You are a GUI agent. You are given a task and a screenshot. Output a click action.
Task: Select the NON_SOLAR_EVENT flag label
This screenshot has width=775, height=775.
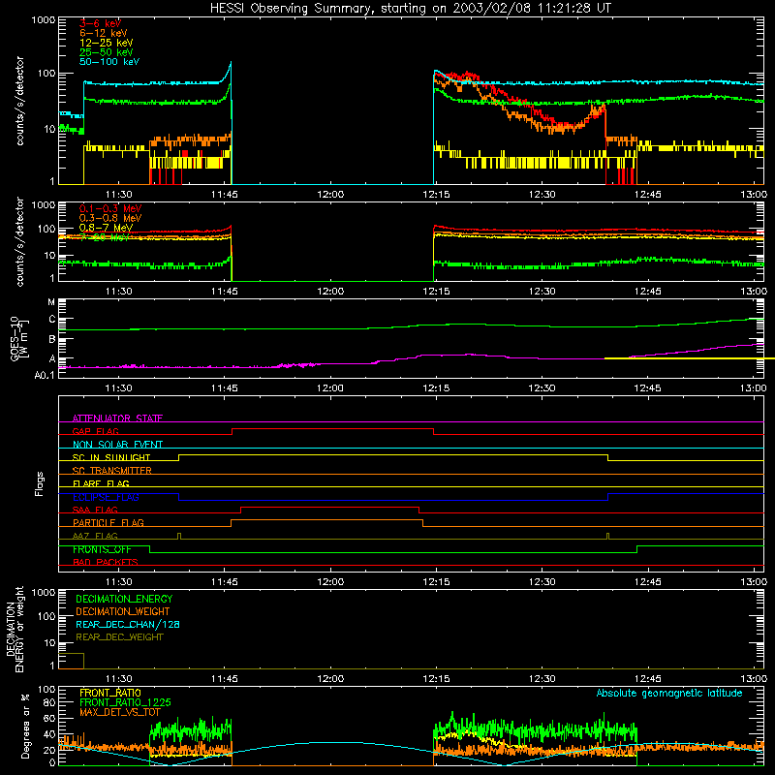pos(117,445)
